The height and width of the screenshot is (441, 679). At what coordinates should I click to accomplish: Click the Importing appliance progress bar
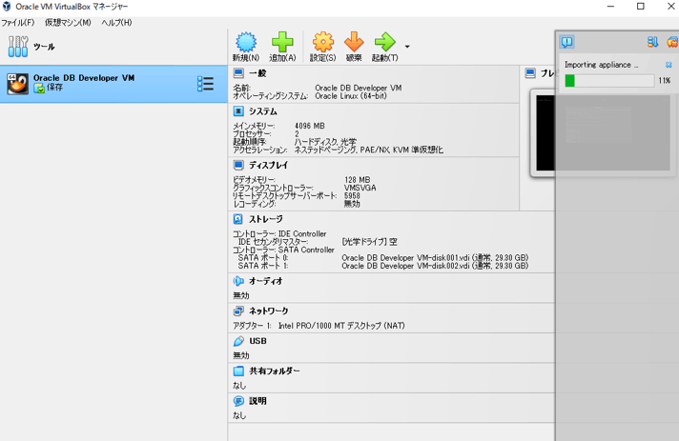pyautogui.click(x=609, y=81)
